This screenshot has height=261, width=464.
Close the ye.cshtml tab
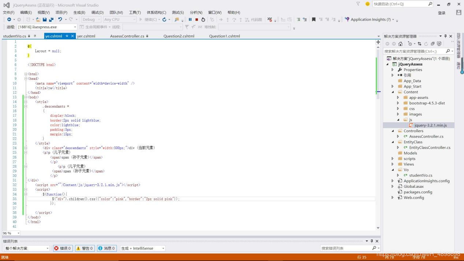coord(72,36)
